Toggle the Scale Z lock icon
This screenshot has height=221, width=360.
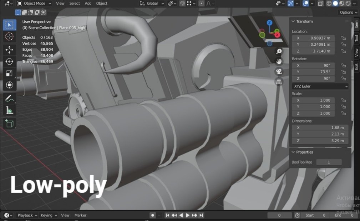343,114
